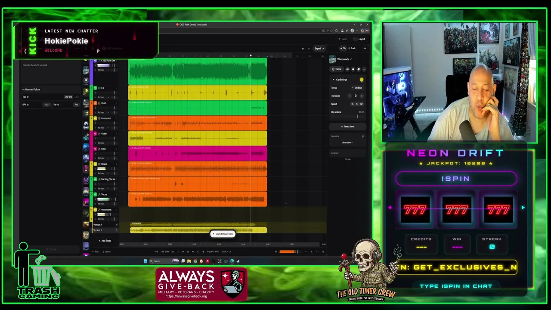Open the Tempo On Beat dropdown

(x=357, y=88)
